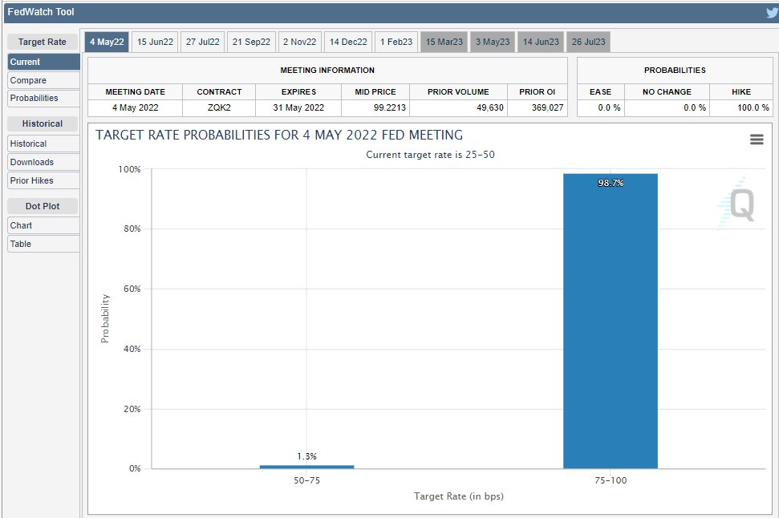Click the EASE column header
The height and width of the screenshot is (518, 779).
click(600, 92)
